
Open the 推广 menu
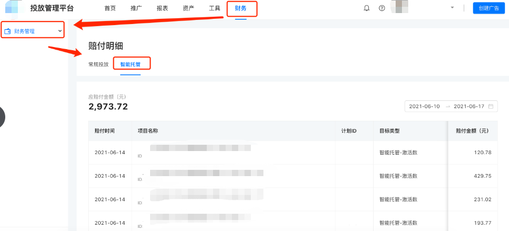coord(136,8)
